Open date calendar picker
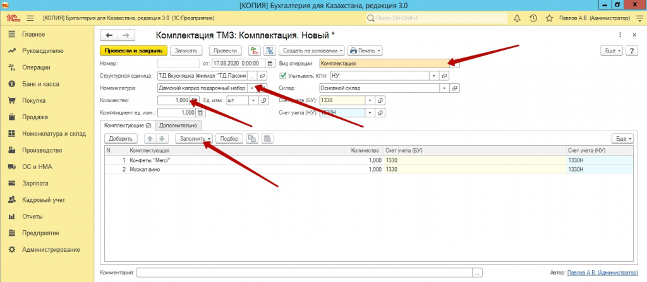Viewport: 647px width, 282px height. pos(270,64)
